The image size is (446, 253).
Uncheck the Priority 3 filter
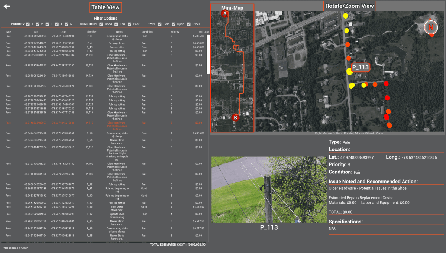[48, 24]
